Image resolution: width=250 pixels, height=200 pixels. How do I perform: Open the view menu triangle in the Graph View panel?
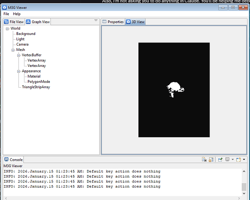(x=96, y=20)
